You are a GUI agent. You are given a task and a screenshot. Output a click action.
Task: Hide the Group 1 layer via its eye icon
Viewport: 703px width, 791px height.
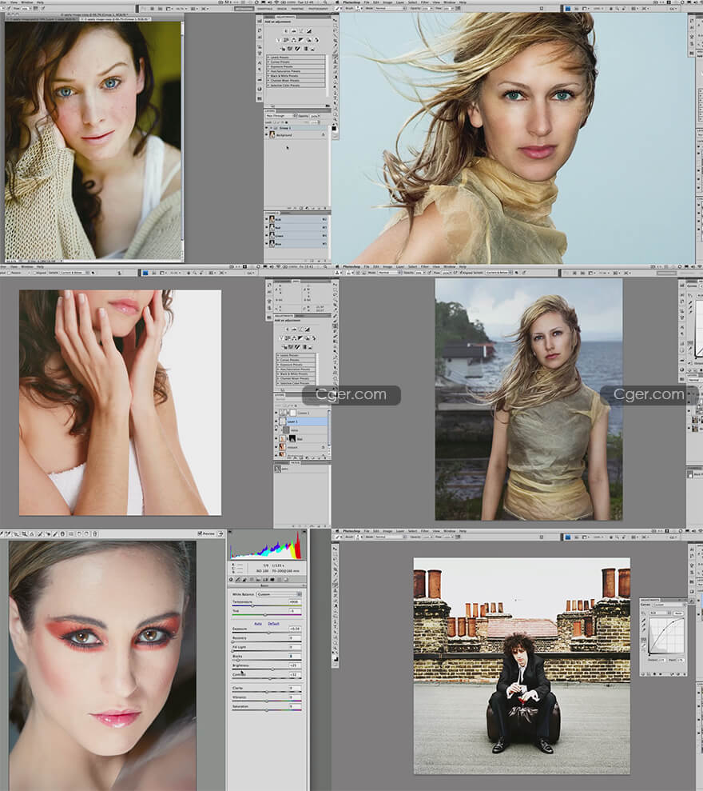coord(267,128)
